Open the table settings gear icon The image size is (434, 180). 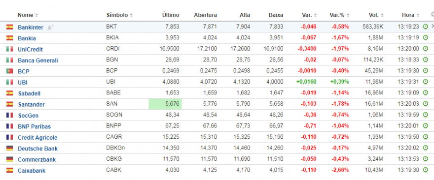[433, 14]
